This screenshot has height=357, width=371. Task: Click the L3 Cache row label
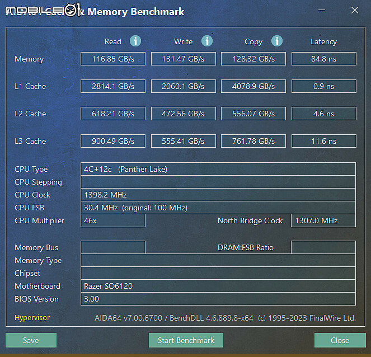coord(30,141)
